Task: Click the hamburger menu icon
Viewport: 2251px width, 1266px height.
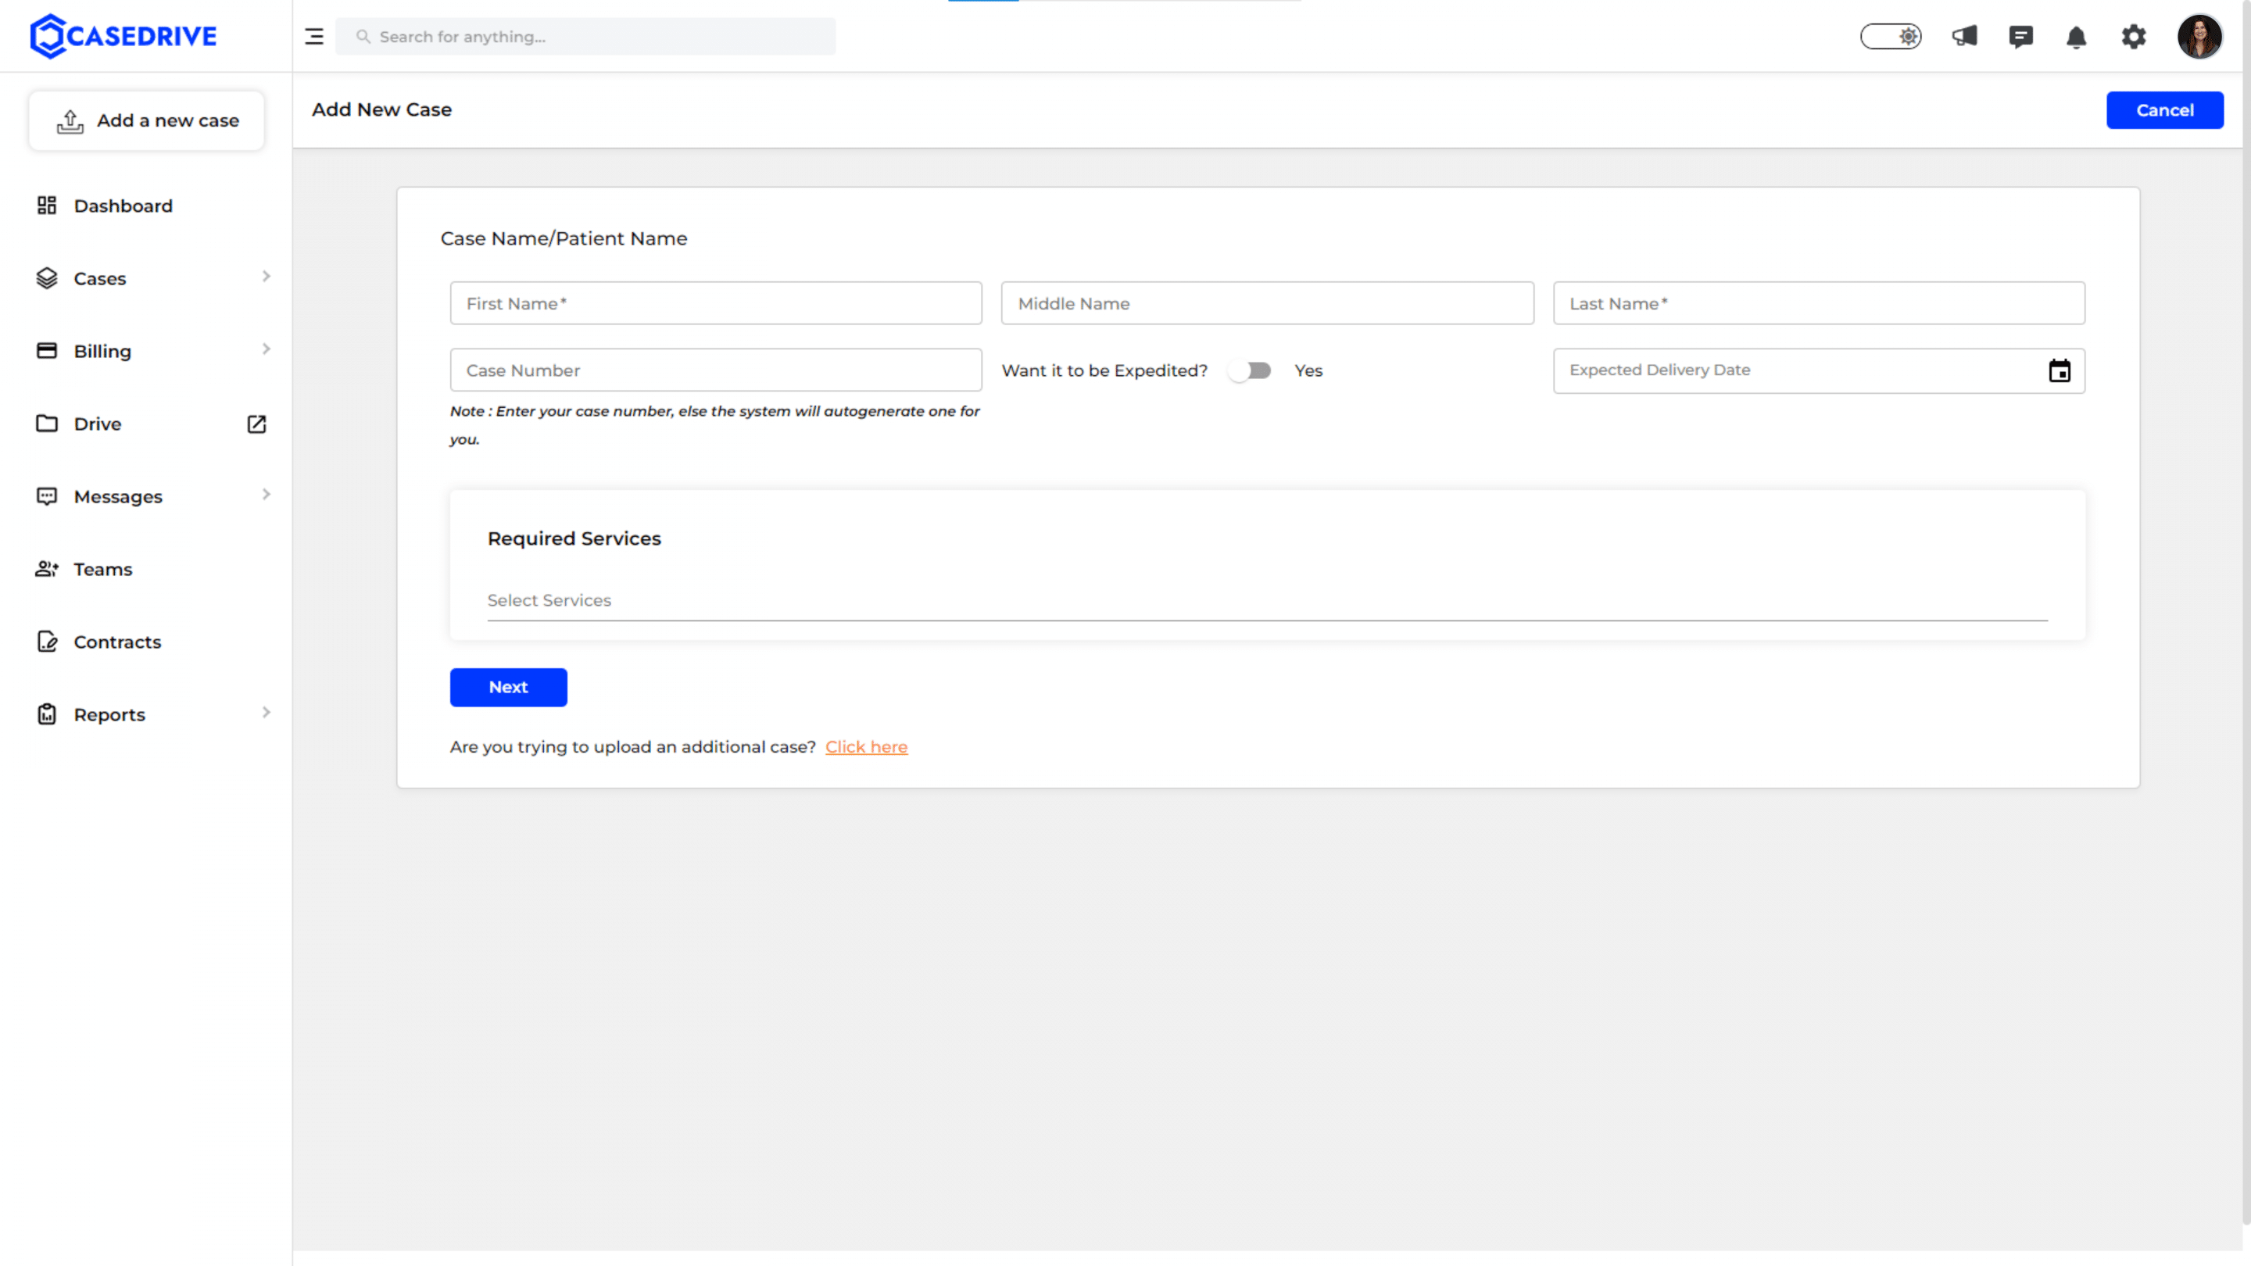Action: tap(313, 37)
